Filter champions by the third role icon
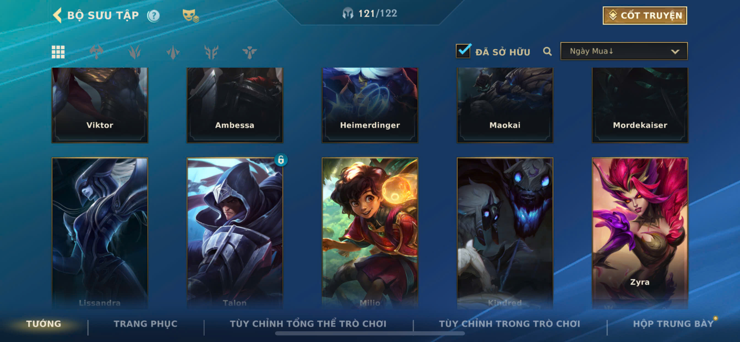This screenshot has width=740, height=342. tap(173, 52)
